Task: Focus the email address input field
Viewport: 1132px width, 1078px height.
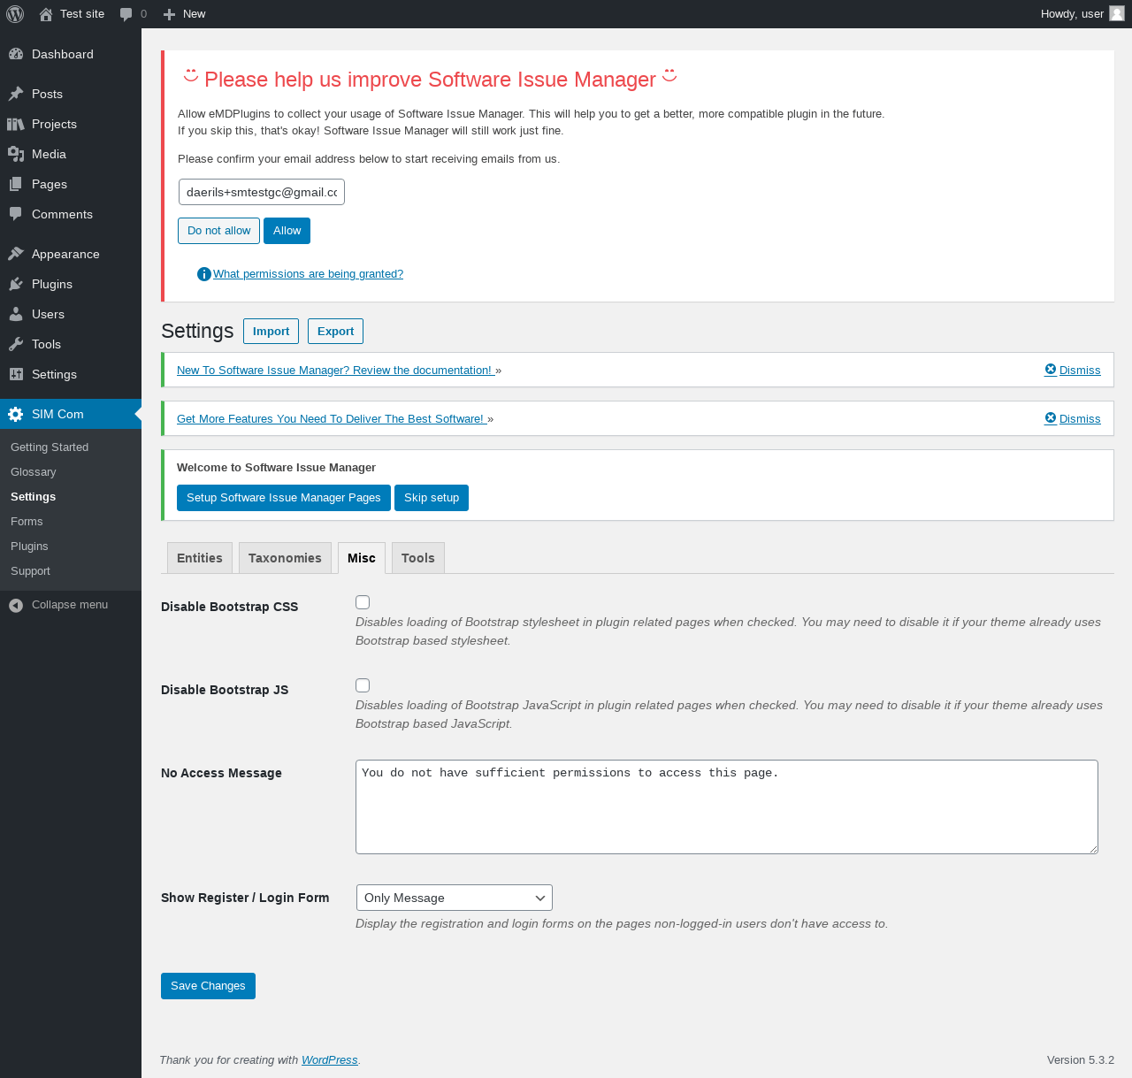Action: click(x=262, y=192)
